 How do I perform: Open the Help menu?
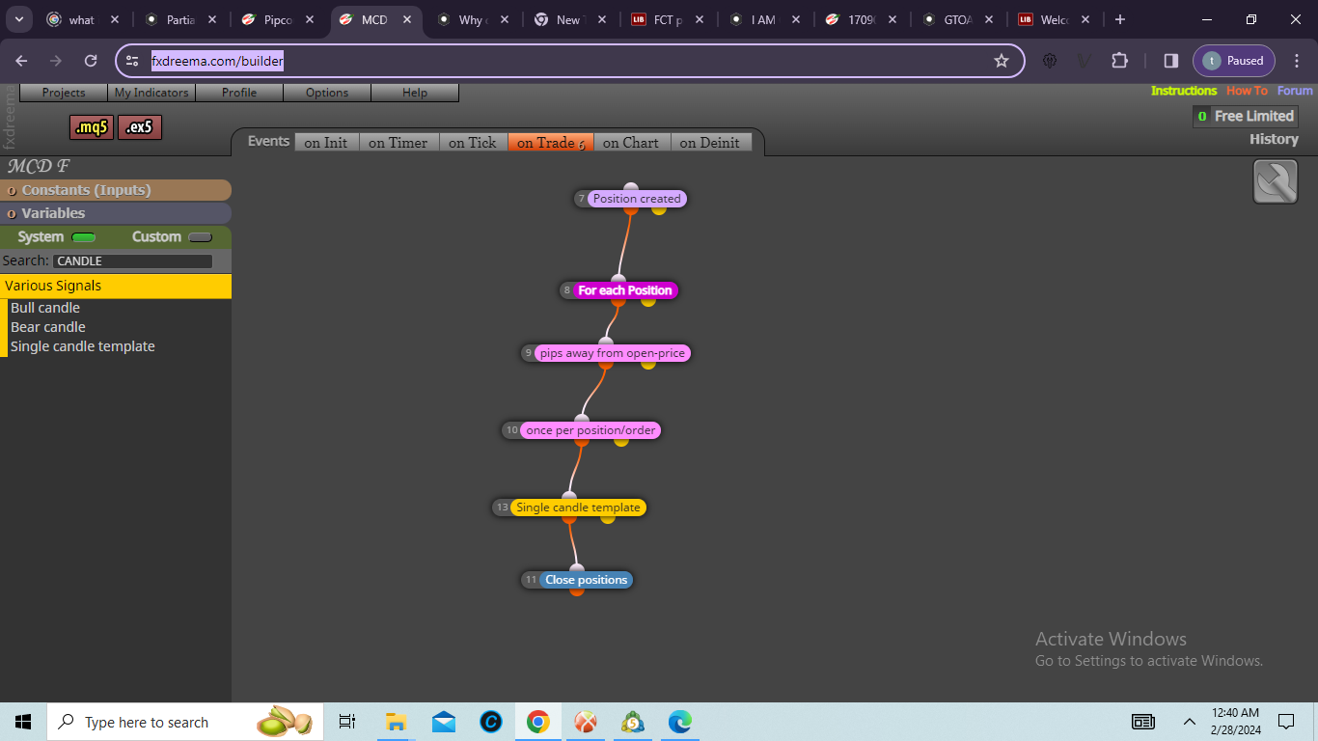(415, 93)
